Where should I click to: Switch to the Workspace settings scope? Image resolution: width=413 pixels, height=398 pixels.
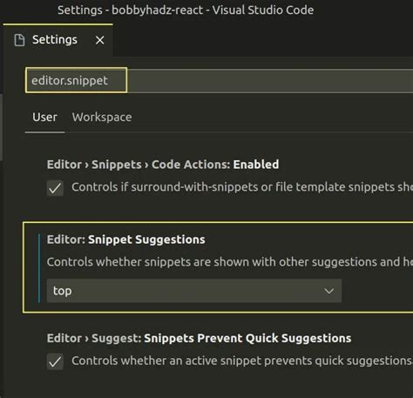(x=102, y=118)
